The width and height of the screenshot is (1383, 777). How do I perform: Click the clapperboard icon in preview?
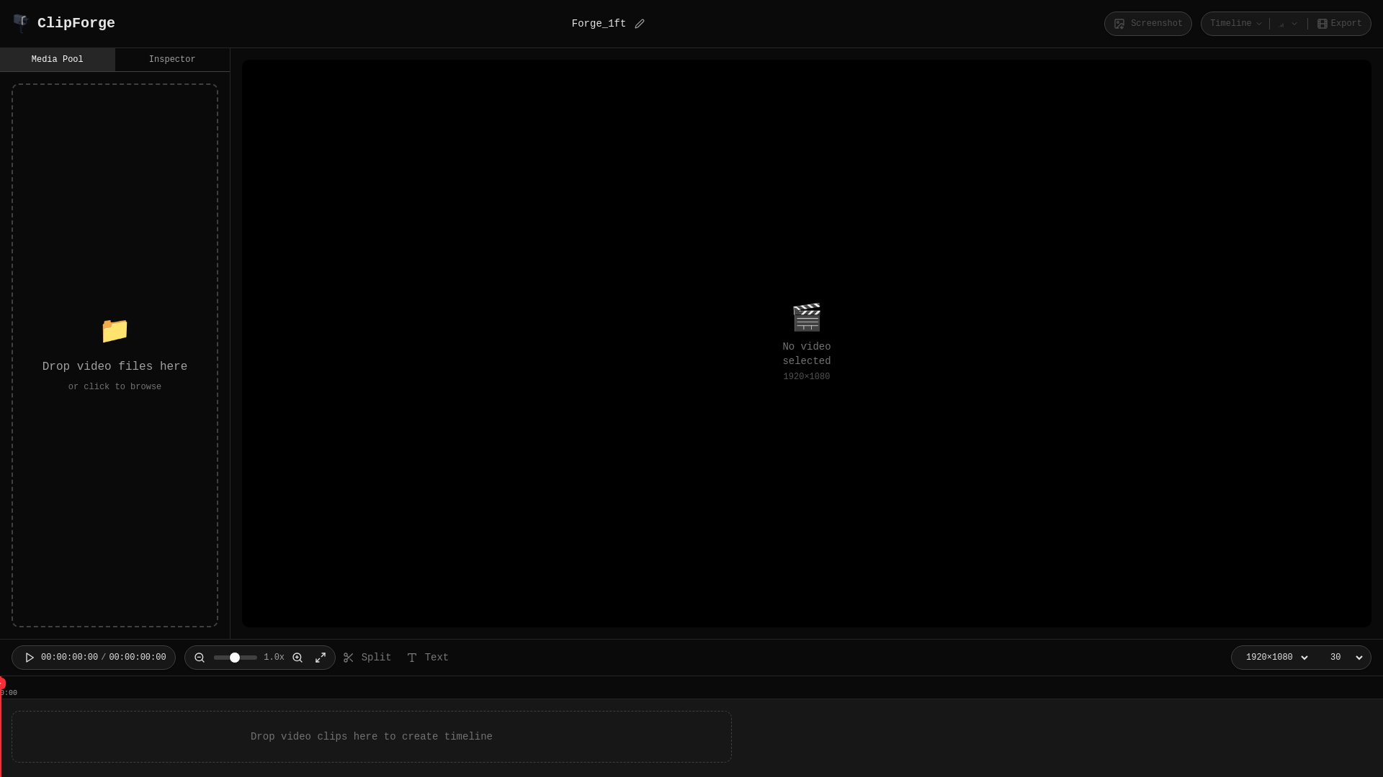tap(807, 317)
